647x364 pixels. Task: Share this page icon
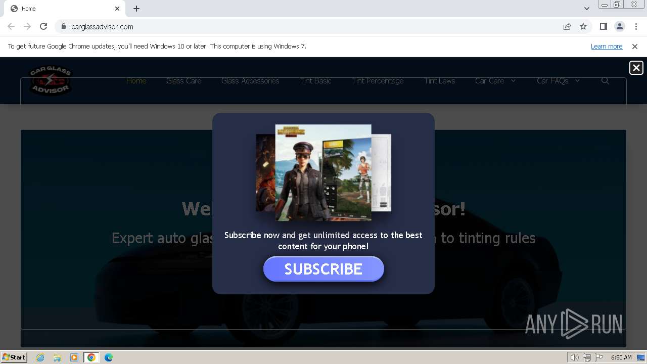click(x=567, y=26)
